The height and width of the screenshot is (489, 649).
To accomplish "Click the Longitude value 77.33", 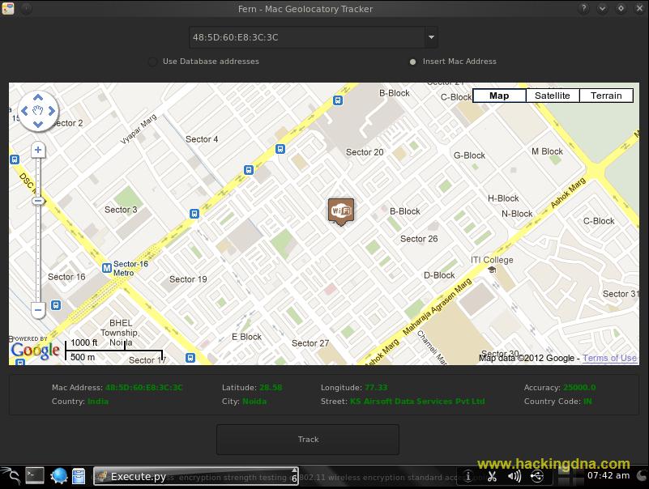I will [376, 388].
